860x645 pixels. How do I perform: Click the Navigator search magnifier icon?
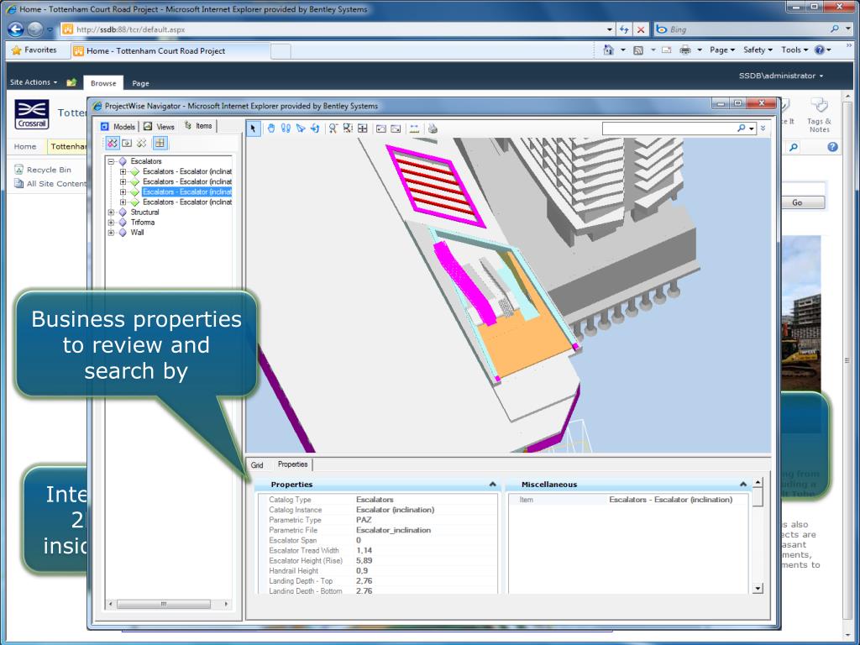pyautogui.click(x=742, y=128)
